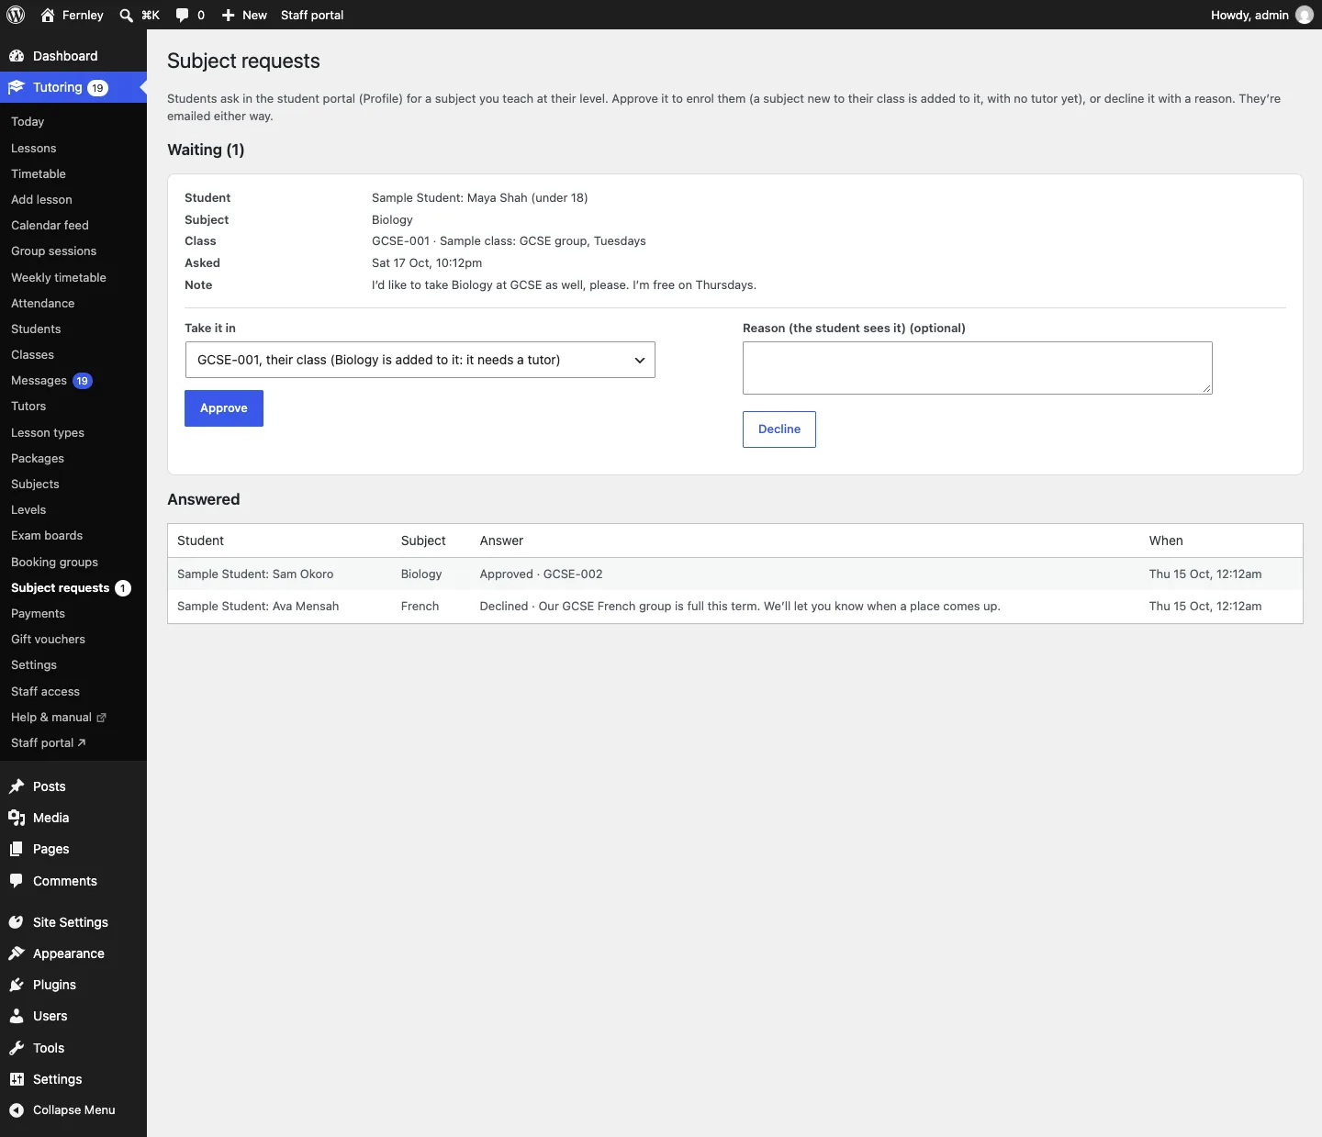
Task: Click 'Approved · GCSE-002' answer cell
Action: point(542,574)
